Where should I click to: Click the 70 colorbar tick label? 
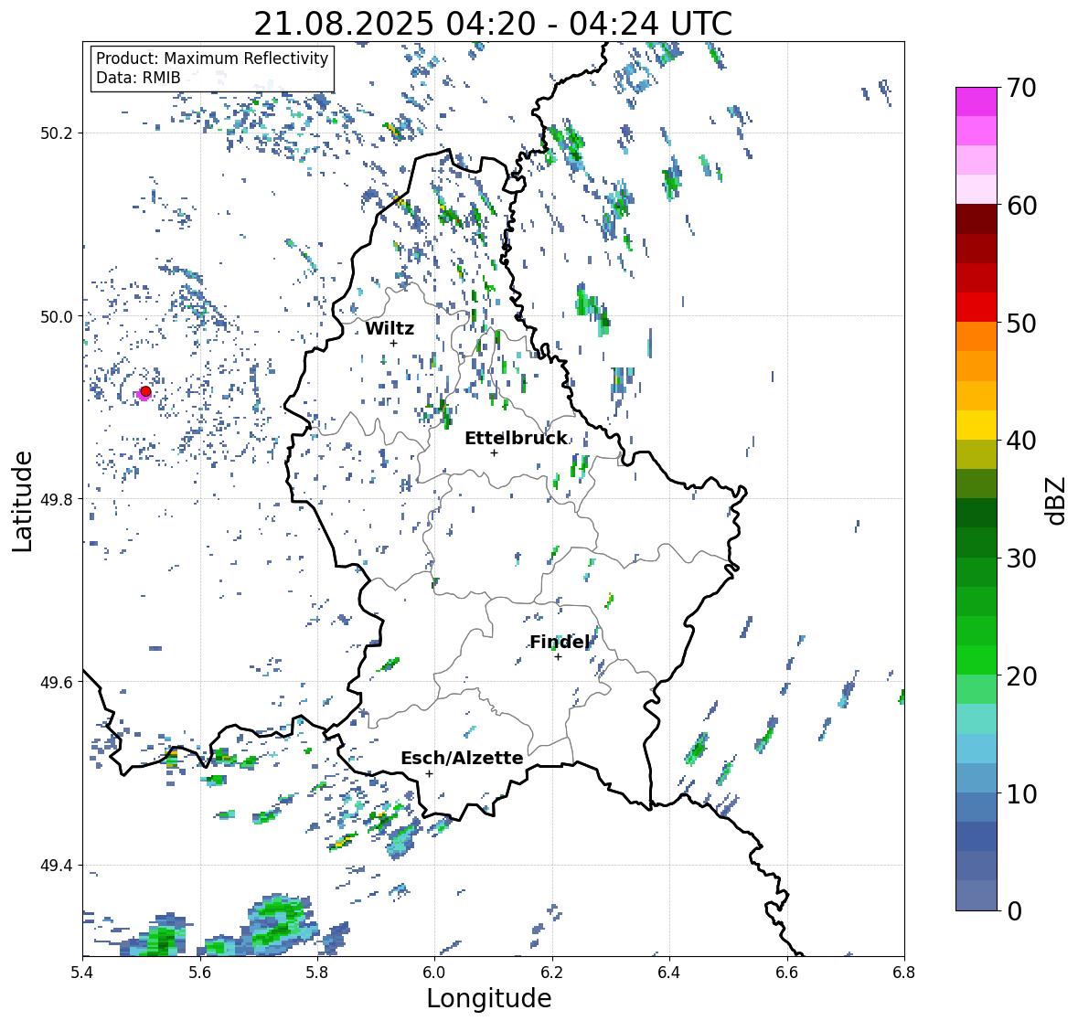tap(1021, 88)
